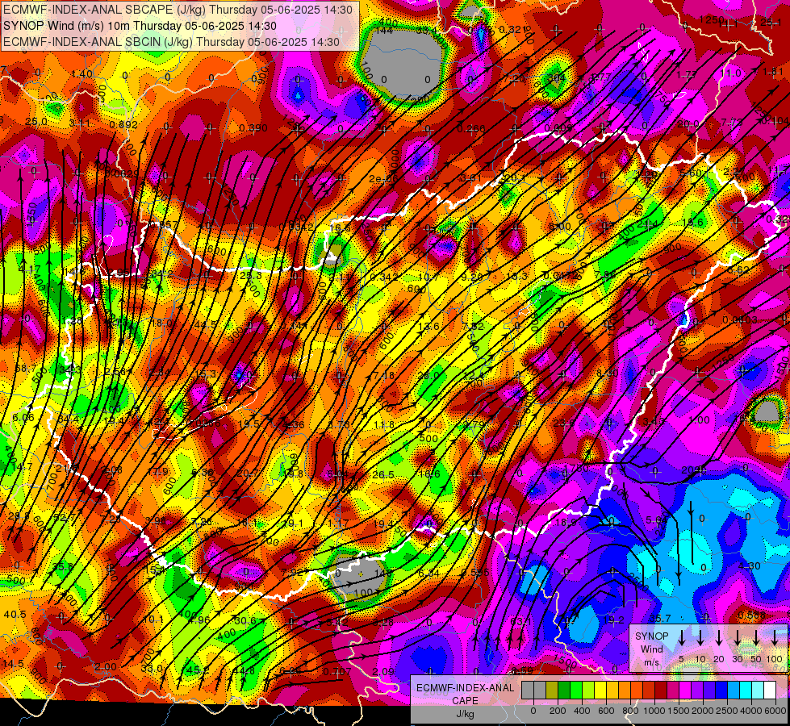Click the station value '58.7' on left edge

tap(26, 369)
